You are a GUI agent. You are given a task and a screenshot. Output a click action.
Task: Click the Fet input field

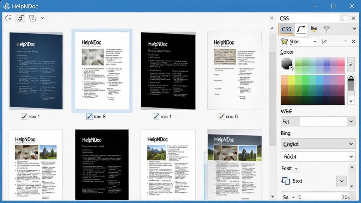tap(323, 122)
